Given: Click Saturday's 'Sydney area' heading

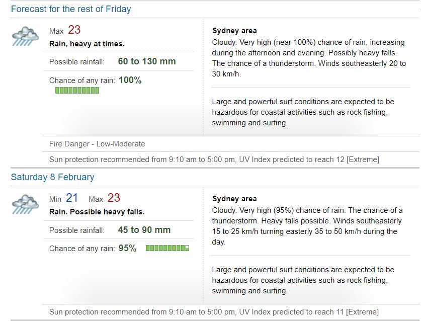Looking at the screenshot, I should tap(235, 199).
